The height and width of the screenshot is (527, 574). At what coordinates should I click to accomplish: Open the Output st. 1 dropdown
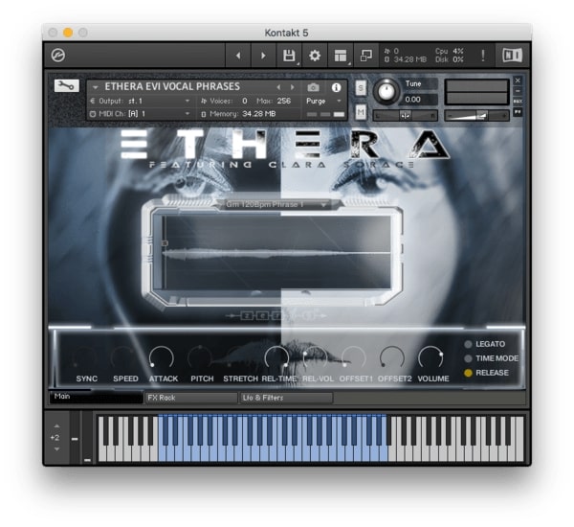(x=141, y=101)
